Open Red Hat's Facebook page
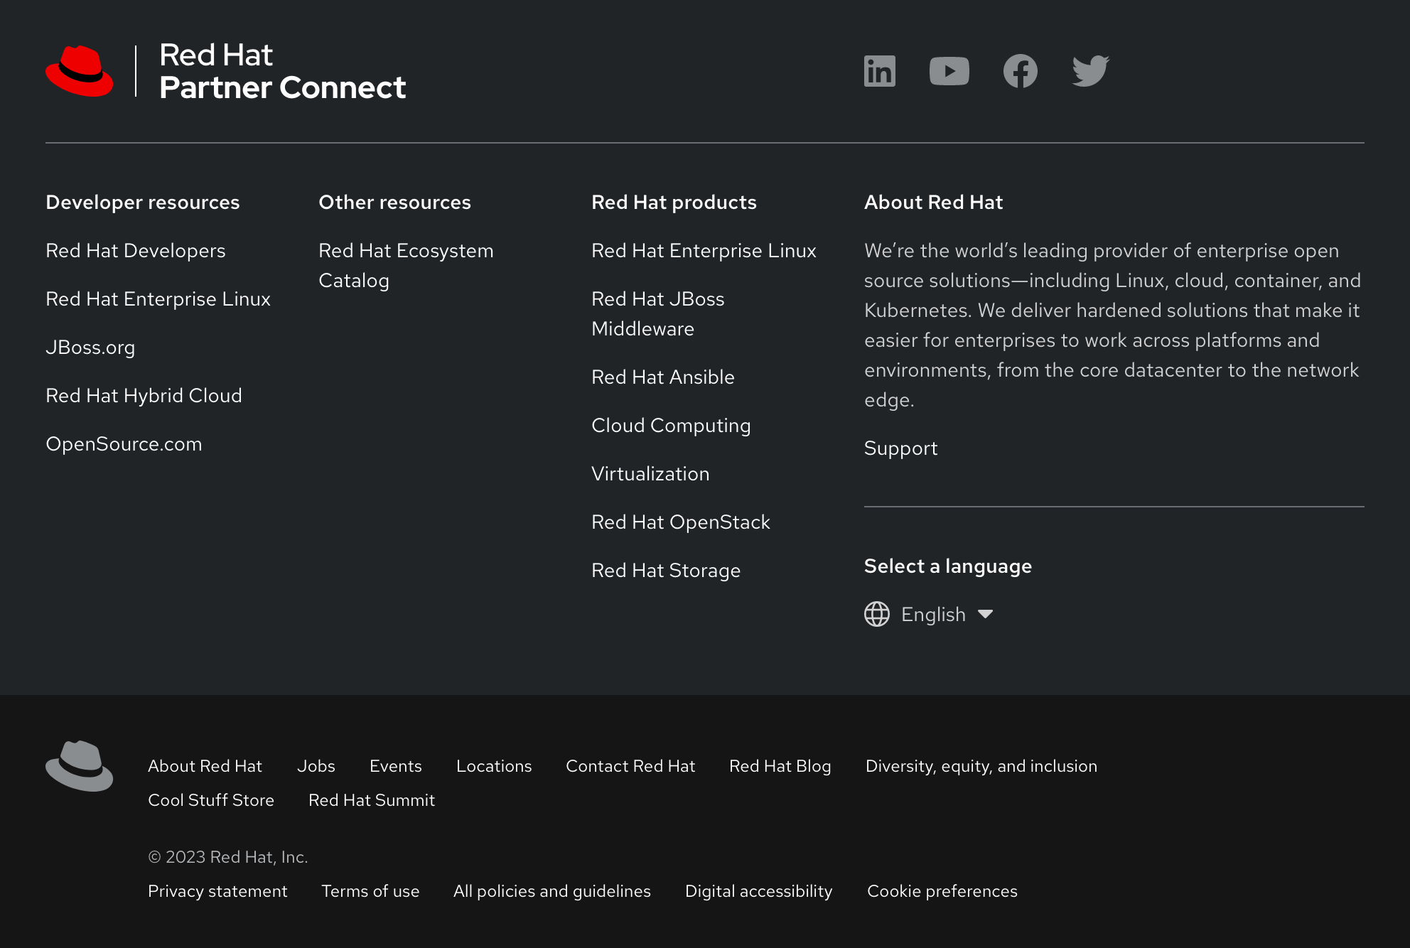 [x=1021, y=70]
